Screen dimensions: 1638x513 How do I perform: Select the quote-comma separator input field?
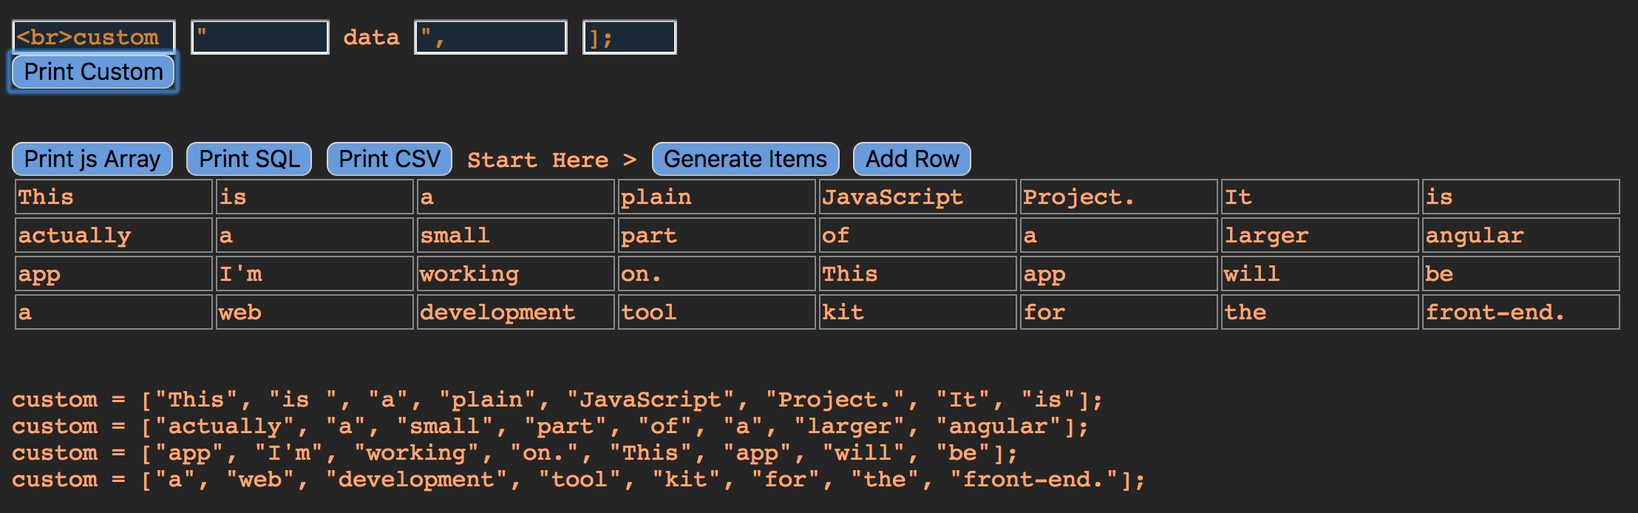tap(491, 37)
